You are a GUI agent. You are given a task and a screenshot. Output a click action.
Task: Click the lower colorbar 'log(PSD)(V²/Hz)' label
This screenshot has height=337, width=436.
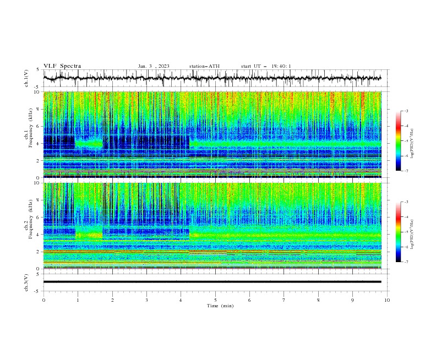pos(412,235)
